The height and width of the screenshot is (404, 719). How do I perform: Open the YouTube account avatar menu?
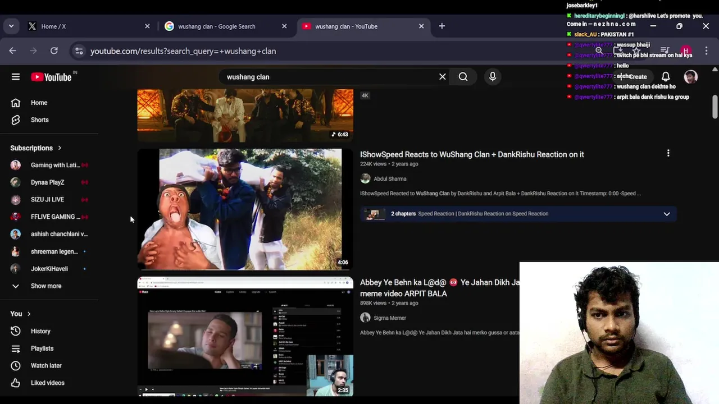point(691,77)
